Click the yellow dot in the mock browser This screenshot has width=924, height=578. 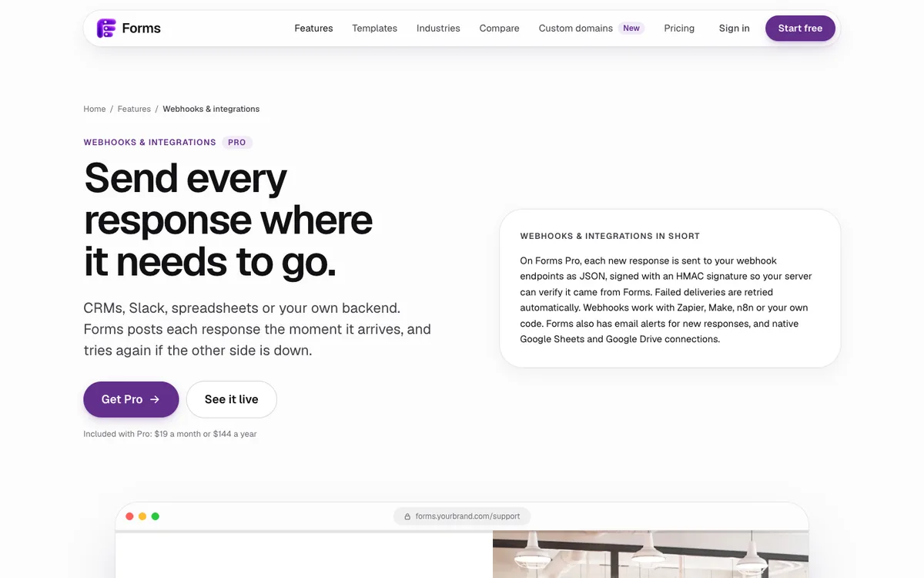pos(142,516)
